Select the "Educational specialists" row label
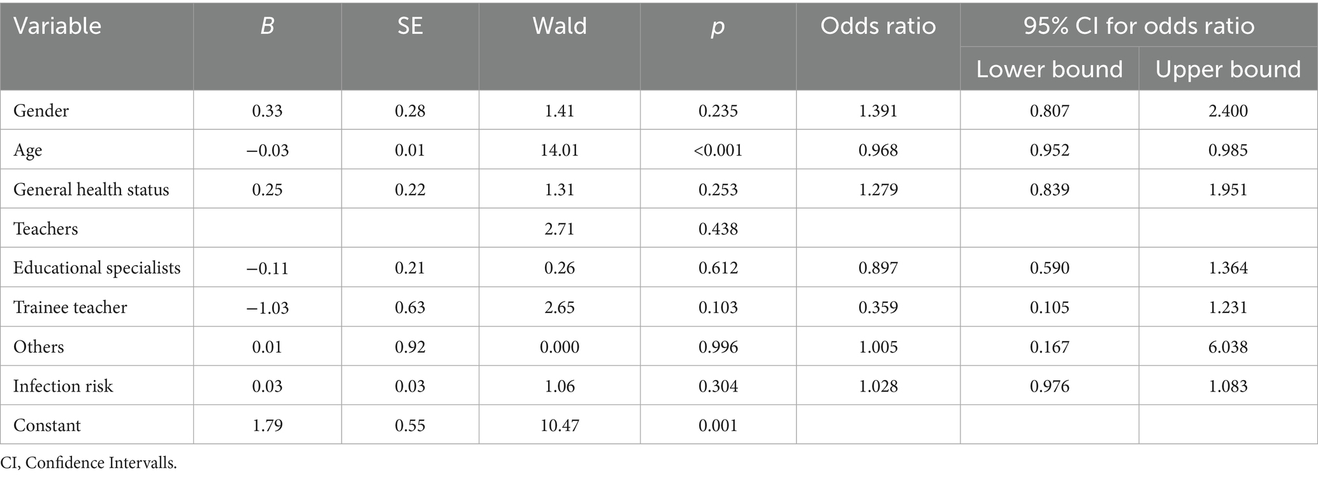The height and width of the screenshot is (477, 1318). pyautogui.click(x=97, y=268)
